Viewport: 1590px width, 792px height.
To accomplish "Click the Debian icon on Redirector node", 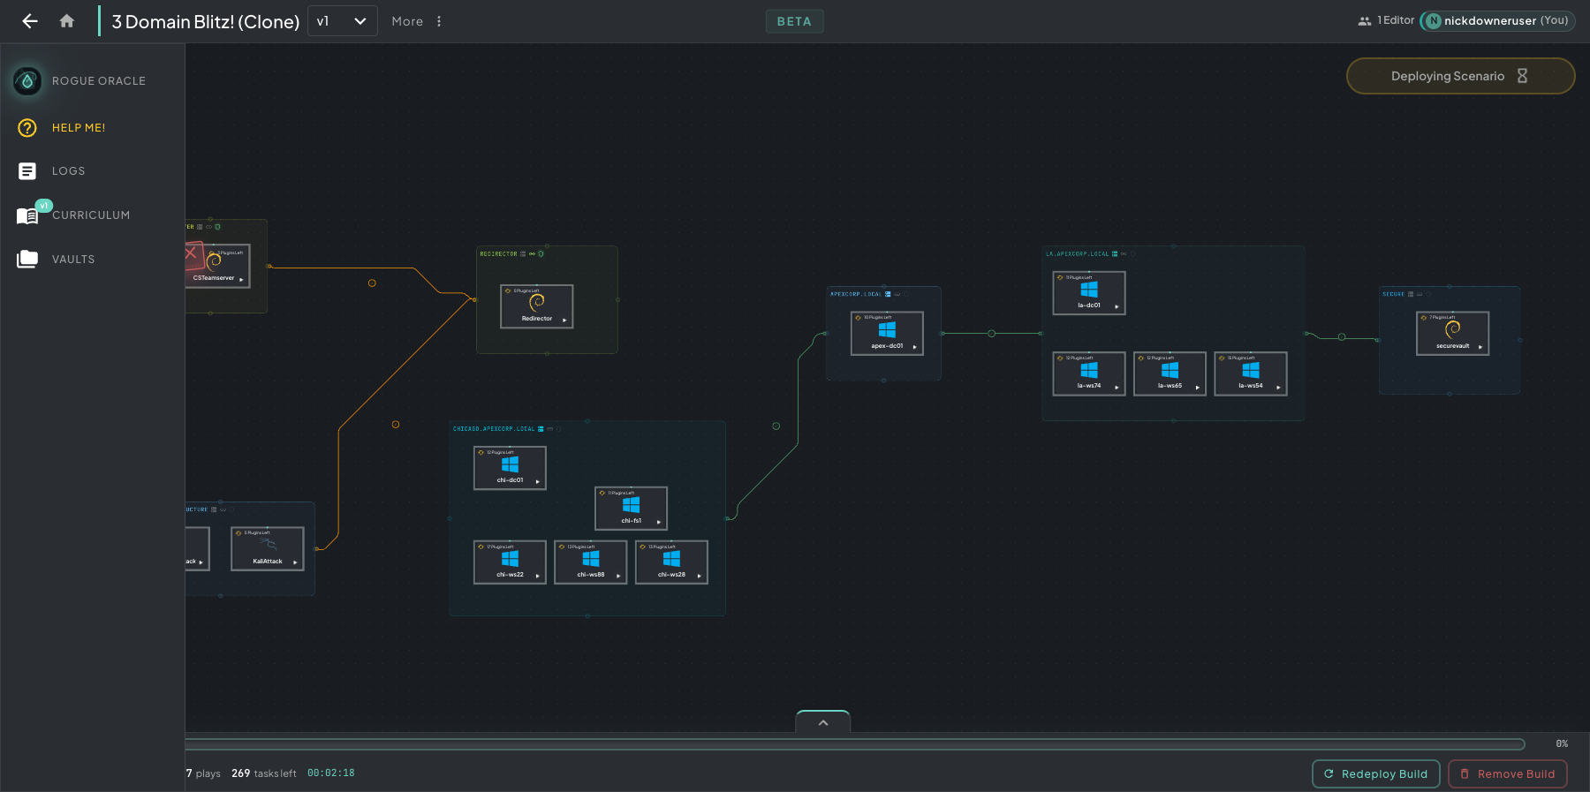I will pyautogui.click(x=536, y=302).
